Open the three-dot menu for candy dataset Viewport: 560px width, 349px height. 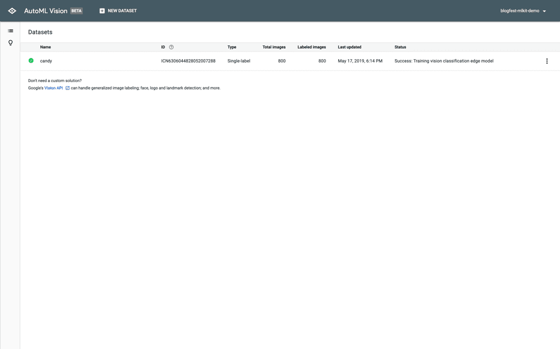click(x=547, y=61)
